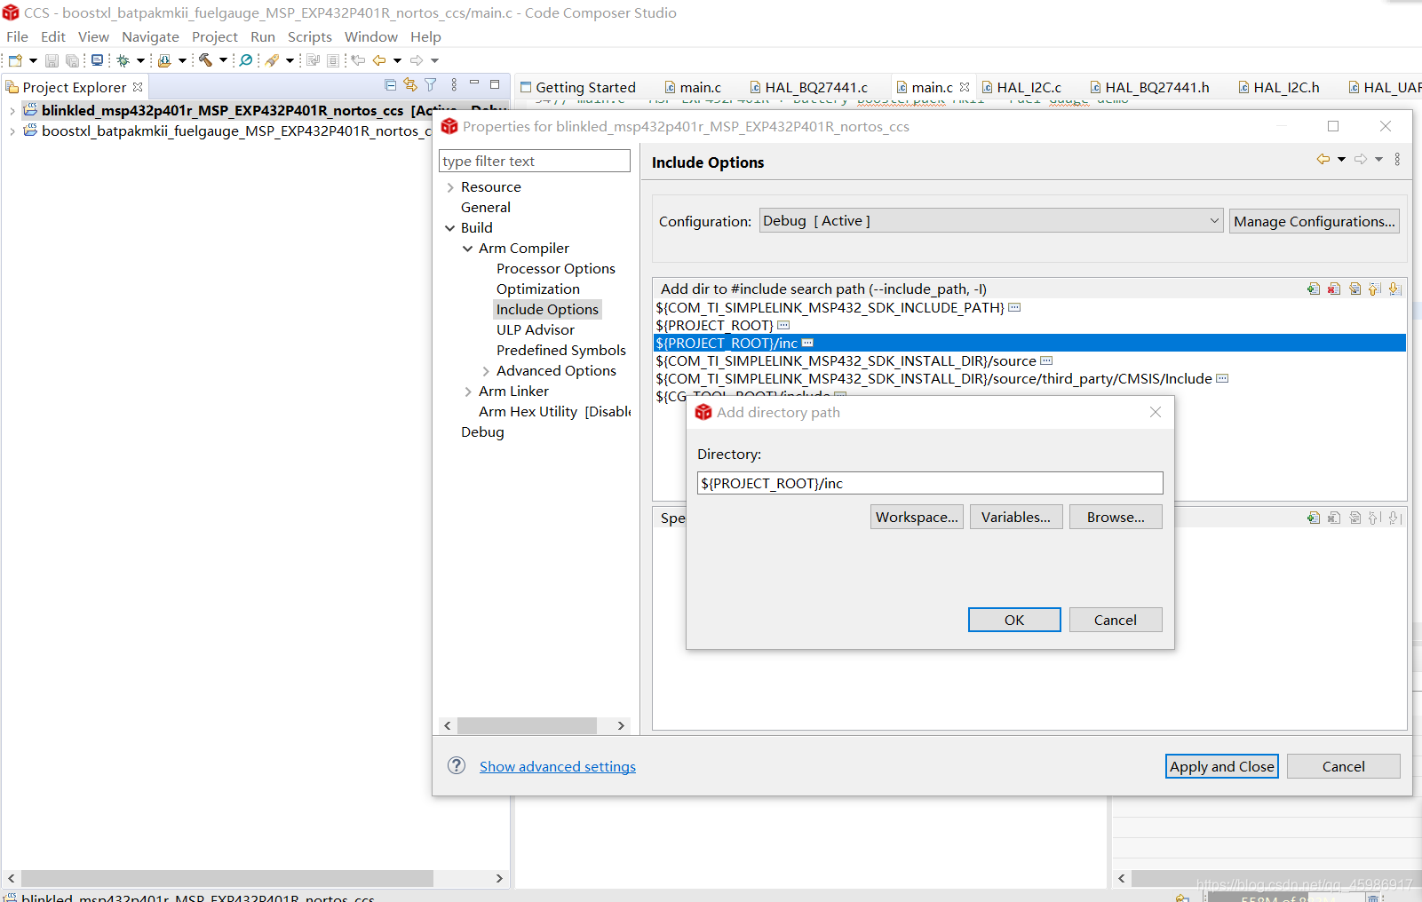Toggle Link with Editor in Project Explorer
Screen dimensions: 1422x902
(410, 84)
